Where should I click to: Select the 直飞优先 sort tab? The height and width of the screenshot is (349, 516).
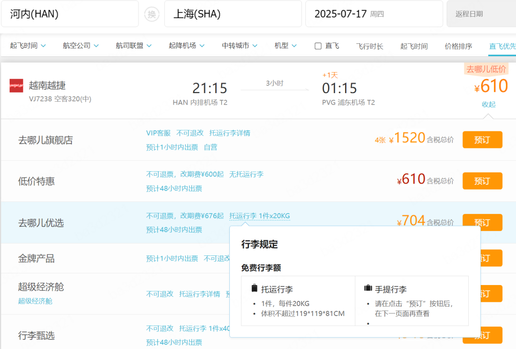[x=503, y=46]
